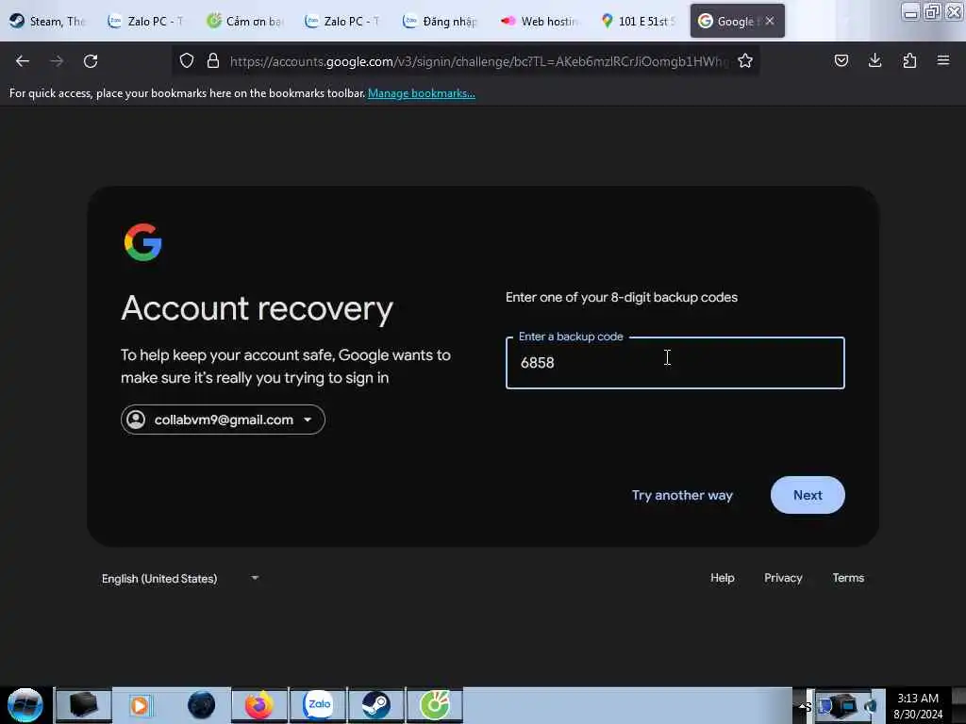Open the collabvm9@gmail.com account dropdown
The image size is (966, 724).
point(223,420)
